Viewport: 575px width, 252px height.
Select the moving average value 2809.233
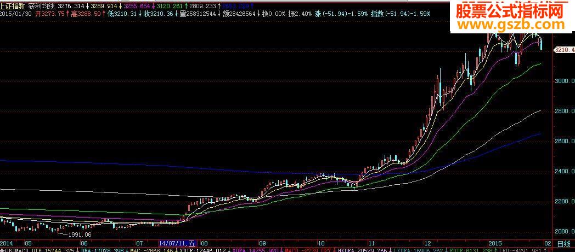tap(203, 6)
